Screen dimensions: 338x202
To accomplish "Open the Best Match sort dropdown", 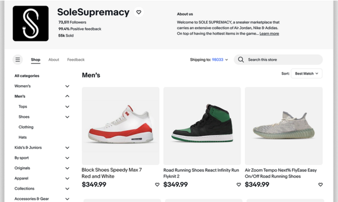I will (306, 74).
